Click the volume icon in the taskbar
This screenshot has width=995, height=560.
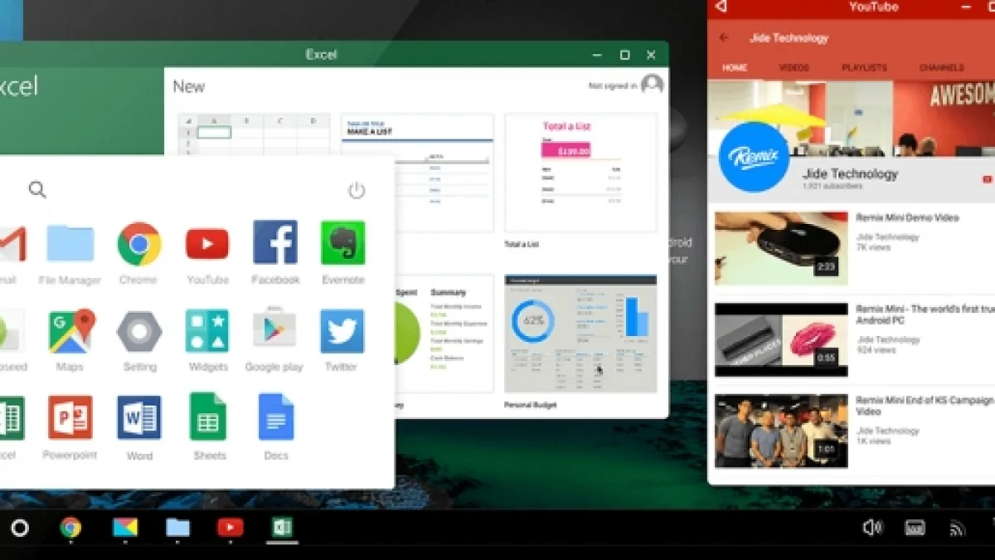(871, 528)
